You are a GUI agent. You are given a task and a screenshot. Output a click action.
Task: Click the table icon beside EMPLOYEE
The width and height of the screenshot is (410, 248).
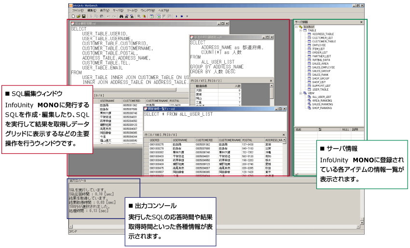point(309,45)
